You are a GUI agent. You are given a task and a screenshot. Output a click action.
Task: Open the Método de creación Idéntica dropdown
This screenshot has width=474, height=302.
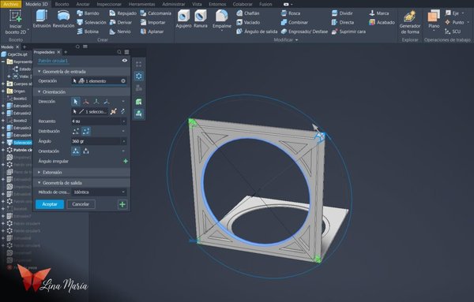[x=100, y=192]
